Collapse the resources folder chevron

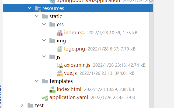(29, 8)
